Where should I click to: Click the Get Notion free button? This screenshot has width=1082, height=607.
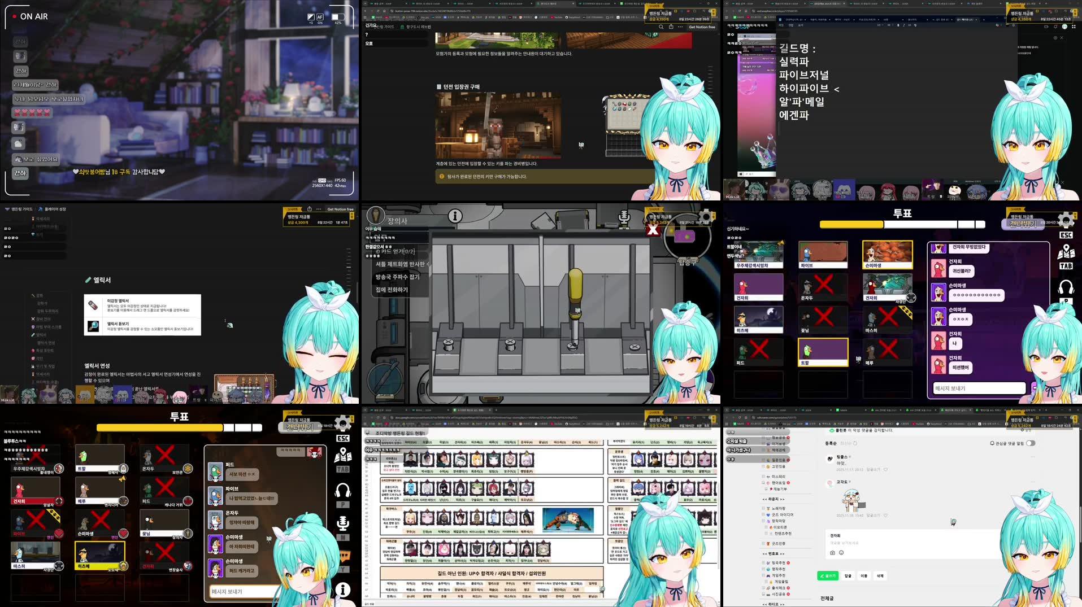tap(703, 27)
